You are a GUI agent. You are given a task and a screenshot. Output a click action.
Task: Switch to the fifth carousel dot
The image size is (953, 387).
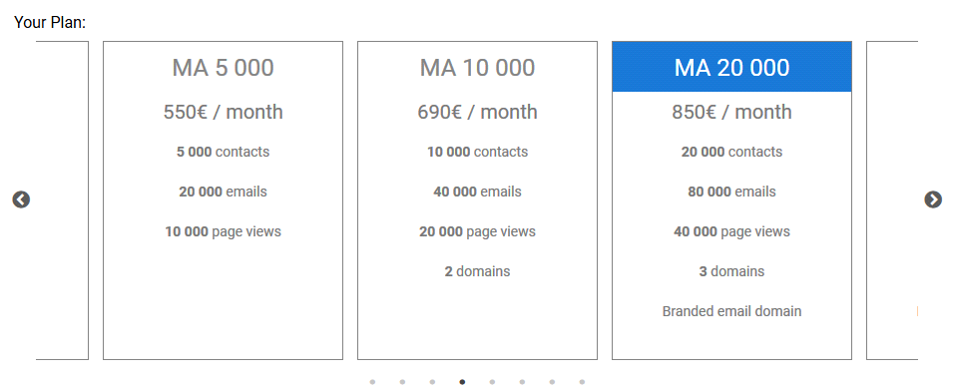pyautogui.click(x=492, y=382)
